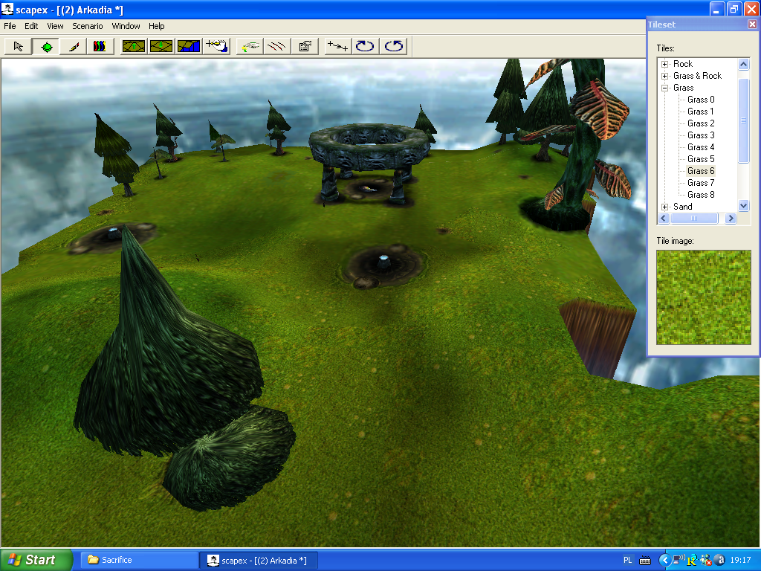Collapse the Grass tile group

coord(665,88)
